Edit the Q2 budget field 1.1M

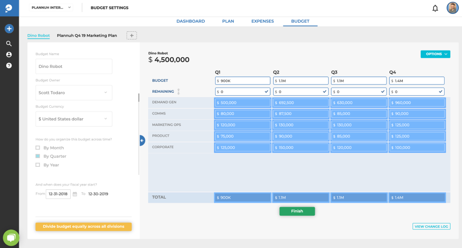(300, 81)
